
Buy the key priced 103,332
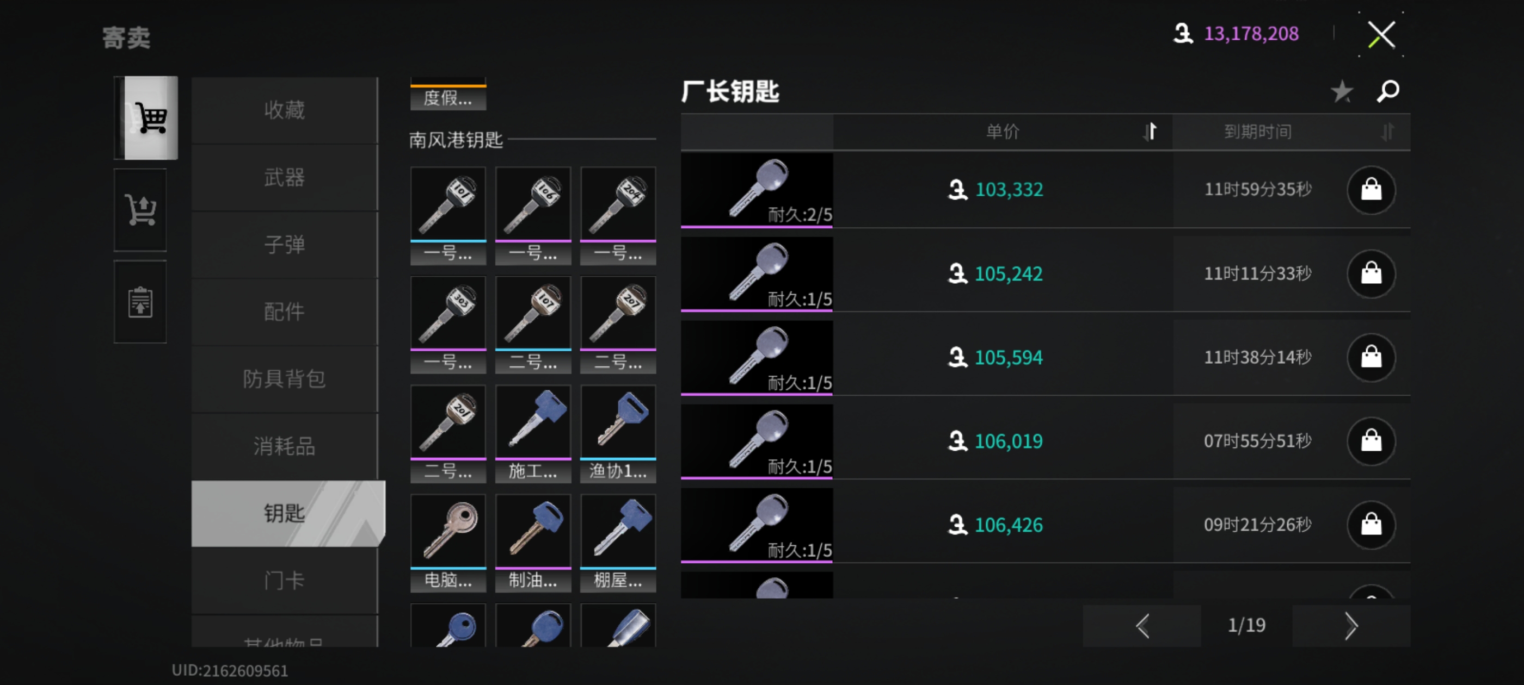coord(1371,190)
